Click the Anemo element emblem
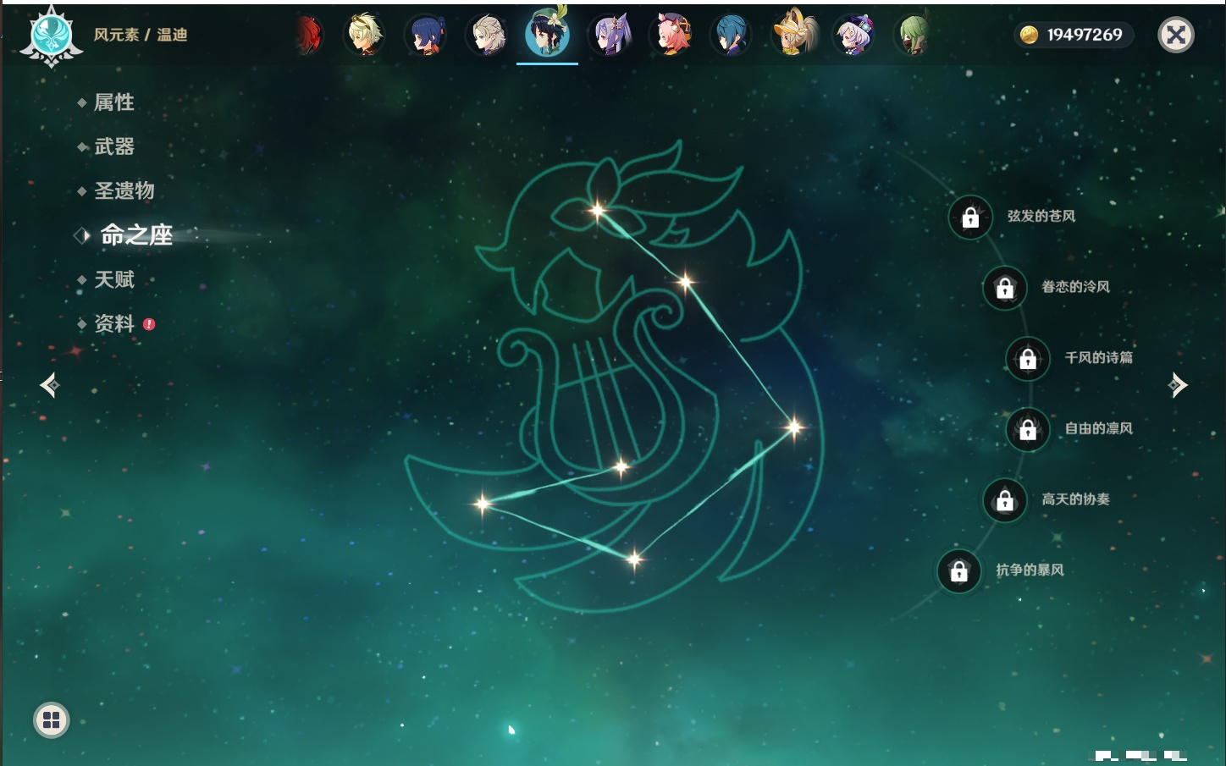 52,36
